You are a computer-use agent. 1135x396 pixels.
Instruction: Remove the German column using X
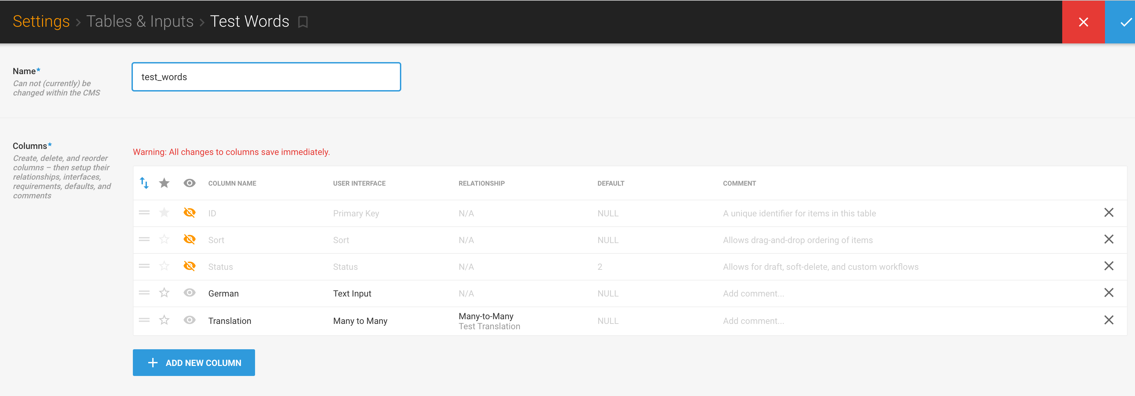1109,293
